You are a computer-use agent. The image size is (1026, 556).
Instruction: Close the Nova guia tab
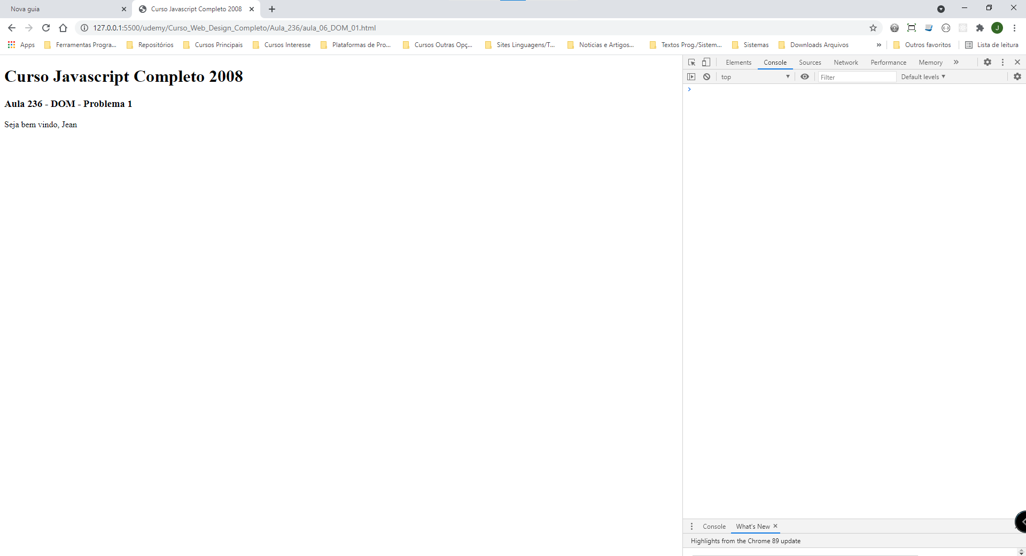(x=124, y=9)
